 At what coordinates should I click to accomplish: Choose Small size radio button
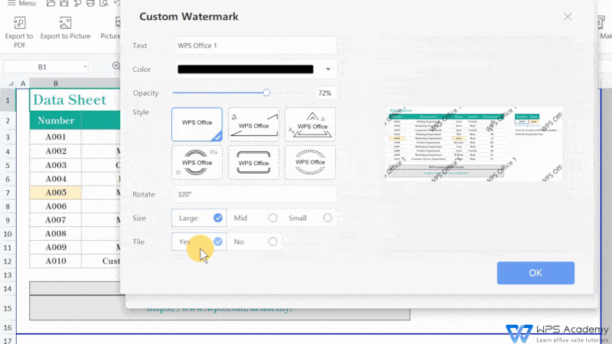(327, 218)
